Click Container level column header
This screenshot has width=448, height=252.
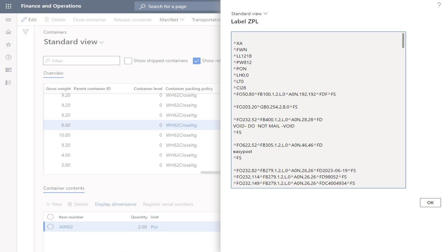coord(148,89)
